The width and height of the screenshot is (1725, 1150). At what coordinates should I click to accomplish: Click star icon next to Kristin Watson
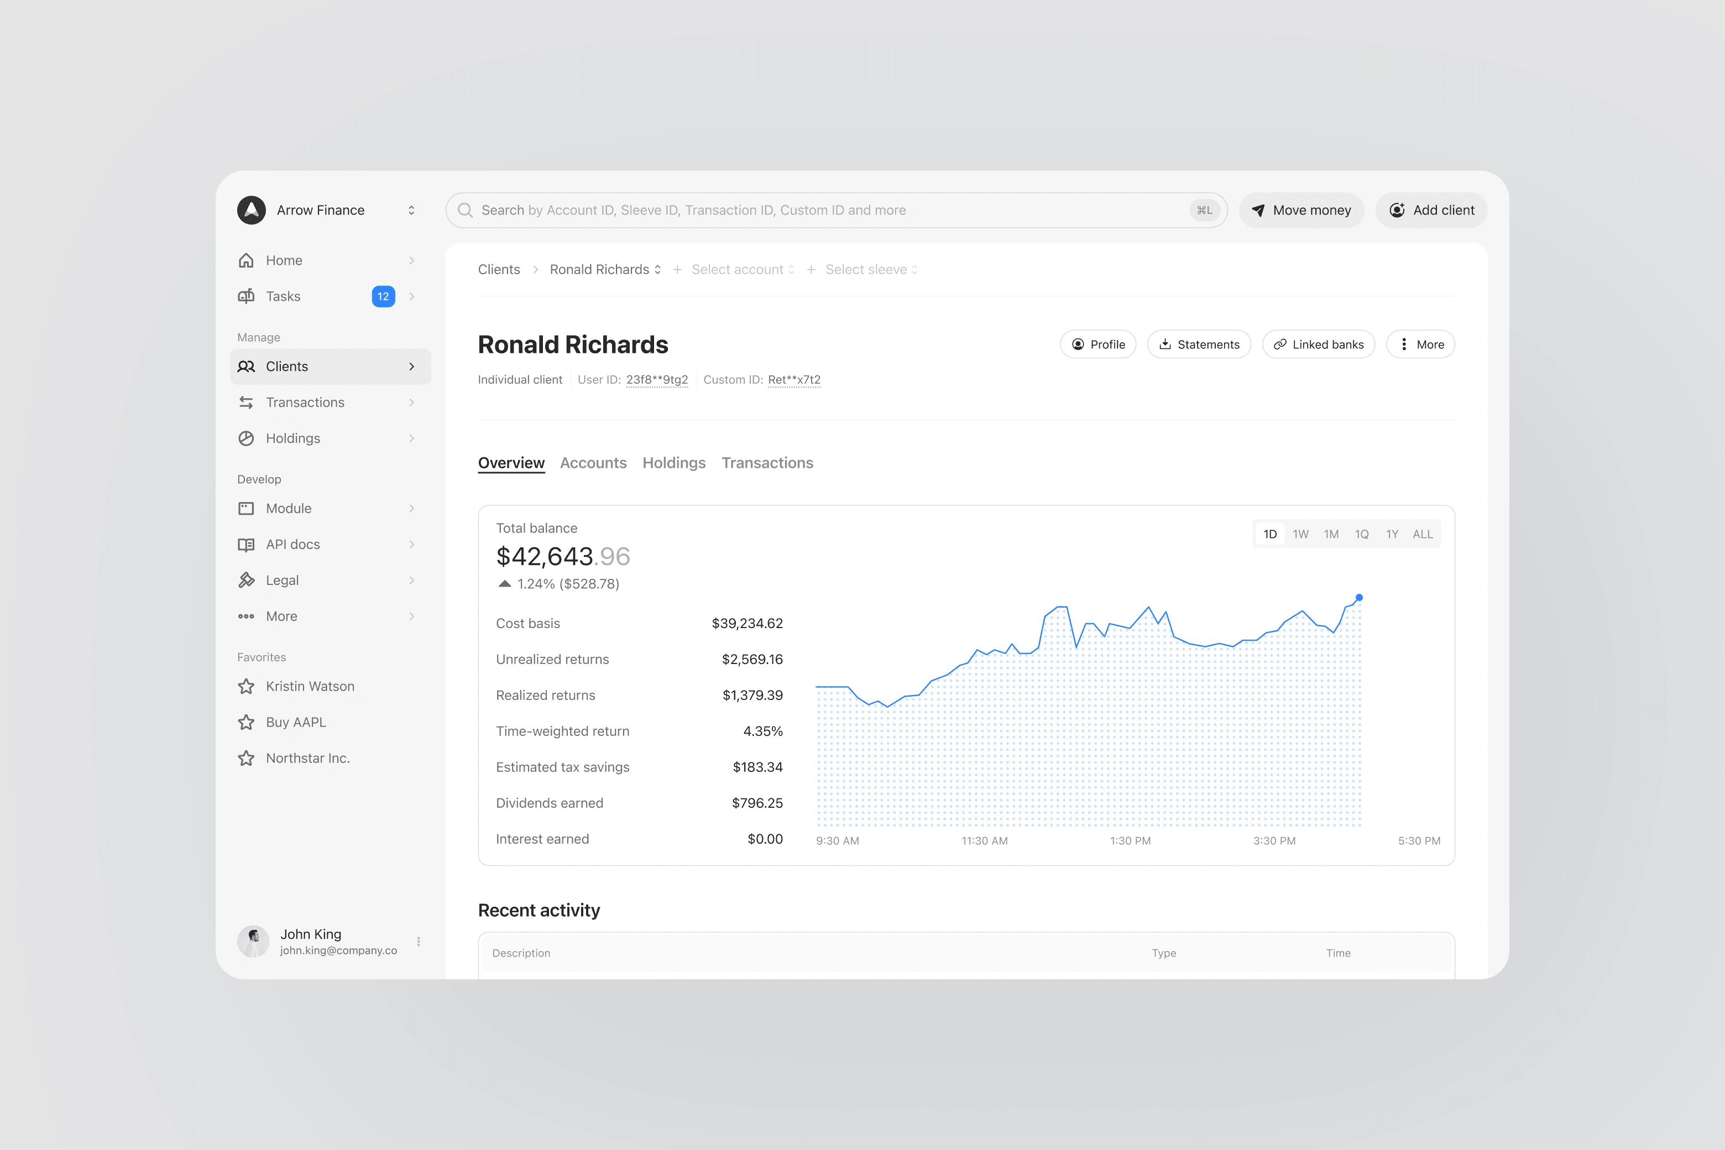[247, 687]
